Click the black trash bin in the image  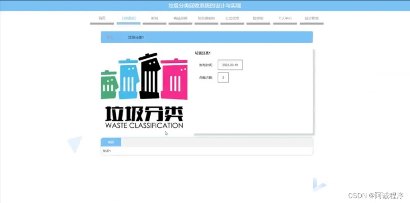(x=150, y=76)
